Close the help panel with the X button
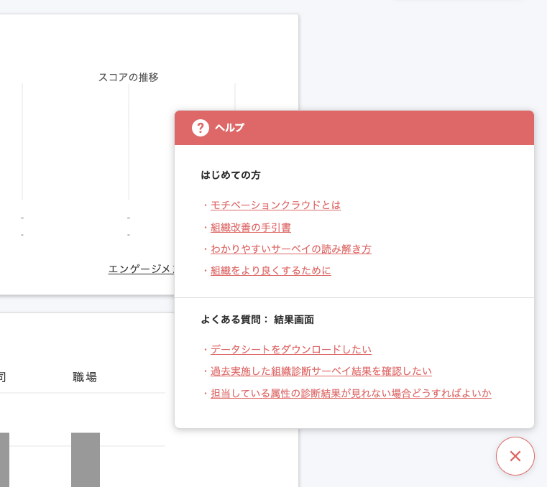 coord(515,456)
